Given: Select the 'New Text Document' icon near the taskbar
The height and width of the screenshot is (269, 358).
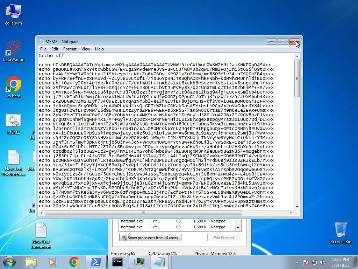Looking at the screenshot, I should tap(41, 236).
